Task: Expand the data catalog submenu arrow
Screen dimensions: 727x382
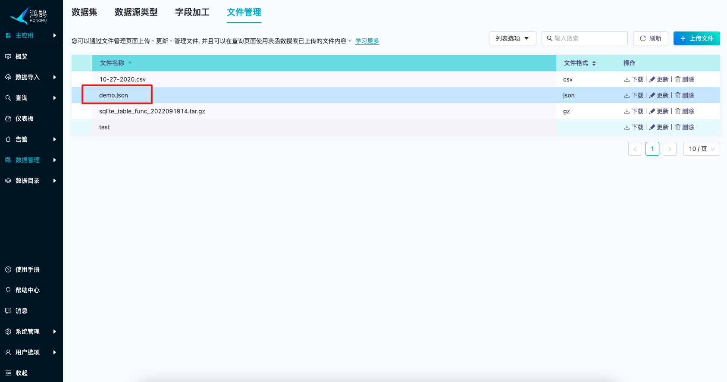Action: (x=55, y=181)
